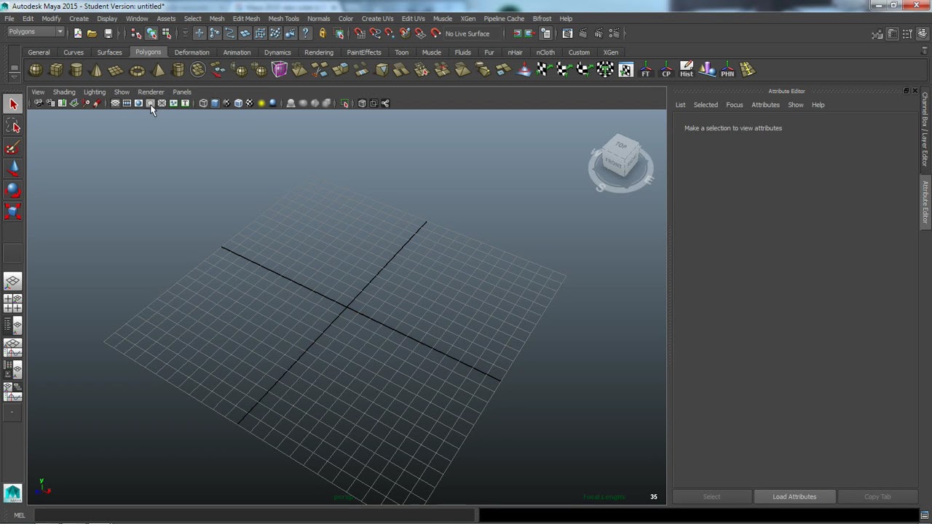Expand the quick layout arrow below the layout buttons
This screenshot has height=524, width=932.
[11, 412]
